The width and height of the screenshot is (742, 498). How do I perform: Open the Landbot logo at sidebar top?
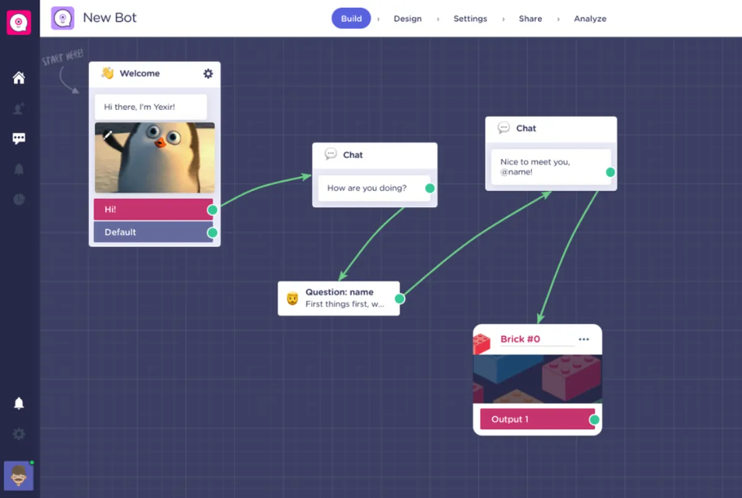[x=19, y=23]
